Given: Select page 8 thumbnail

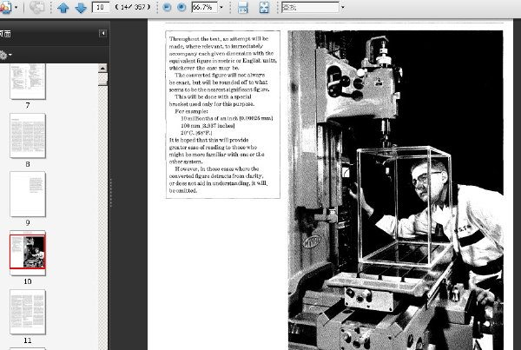Looking at the screenshot, I should 28,135.
